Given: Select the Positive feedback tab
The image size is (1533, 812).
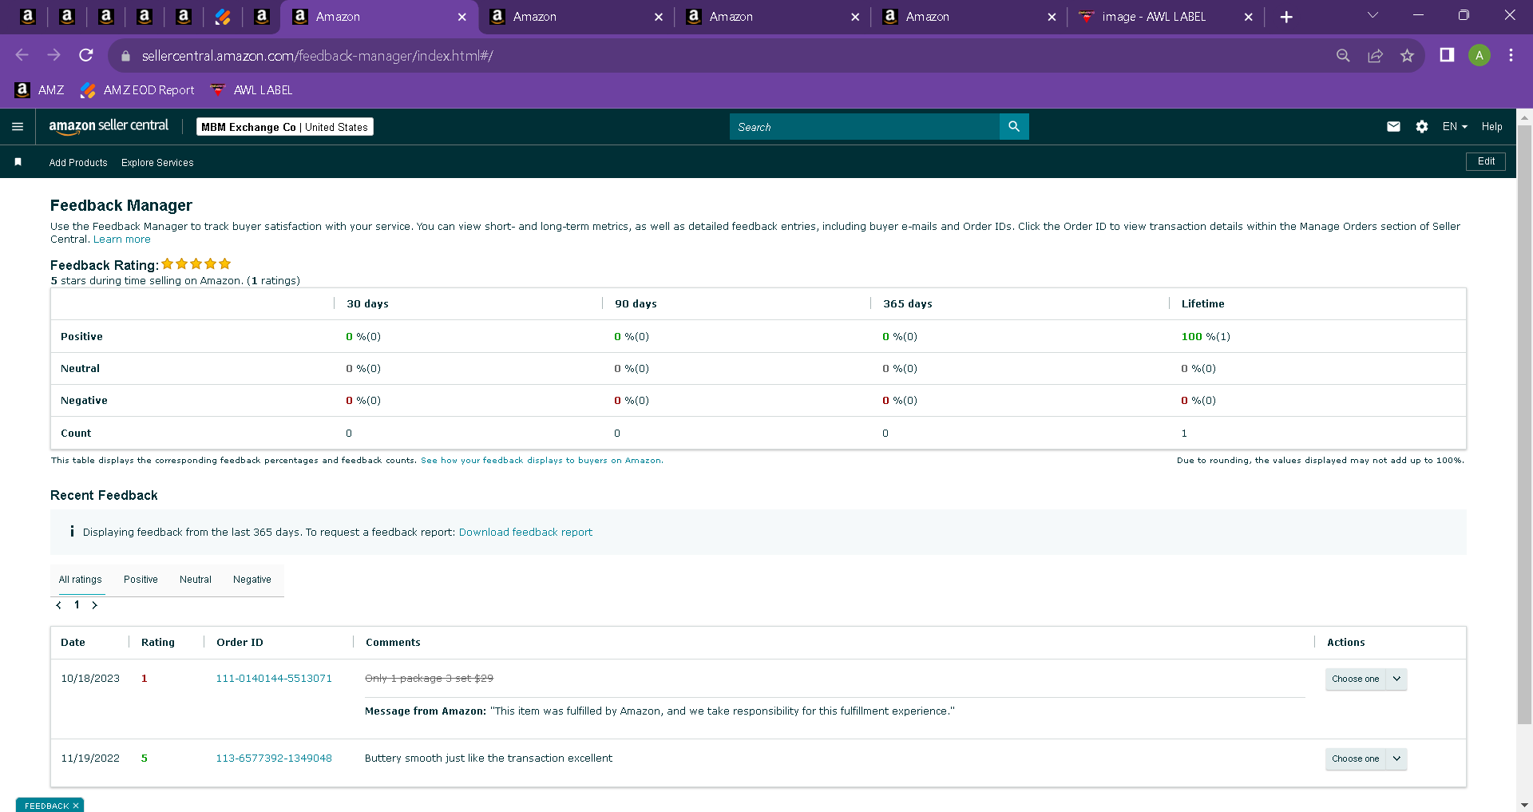Looking at the screenshot, I should point(141,580).
